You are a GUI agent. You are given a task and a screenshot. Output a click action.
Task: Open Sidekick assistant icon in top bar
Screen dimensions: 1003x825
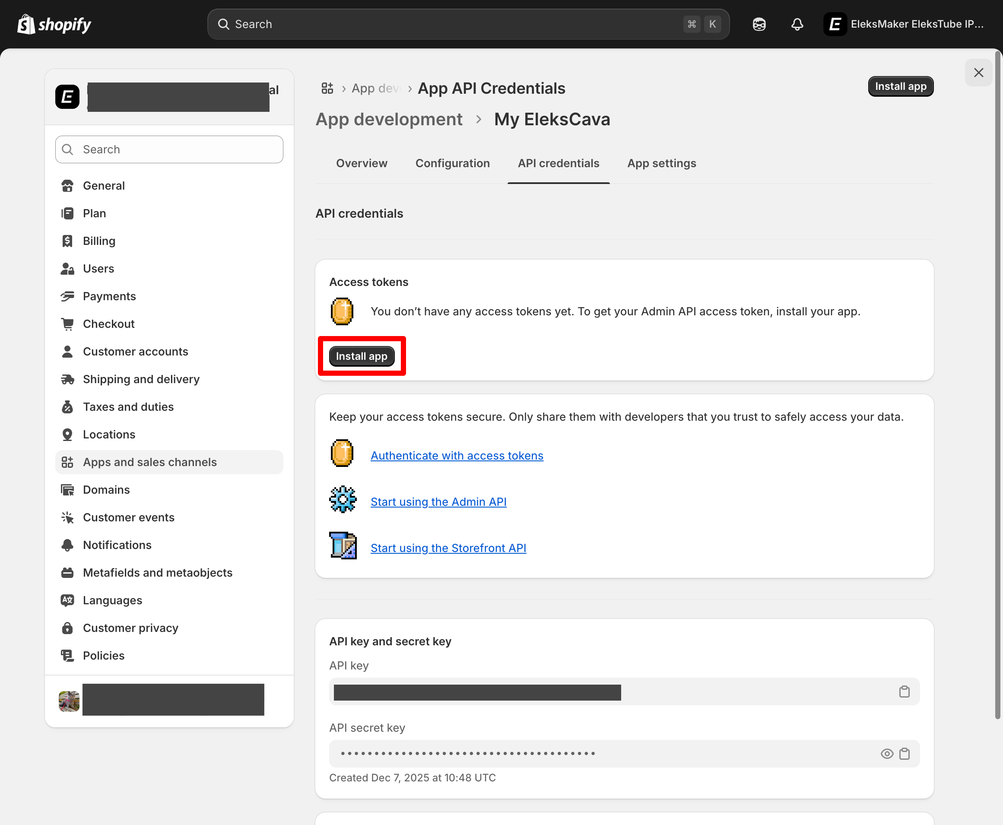(759, 24)
